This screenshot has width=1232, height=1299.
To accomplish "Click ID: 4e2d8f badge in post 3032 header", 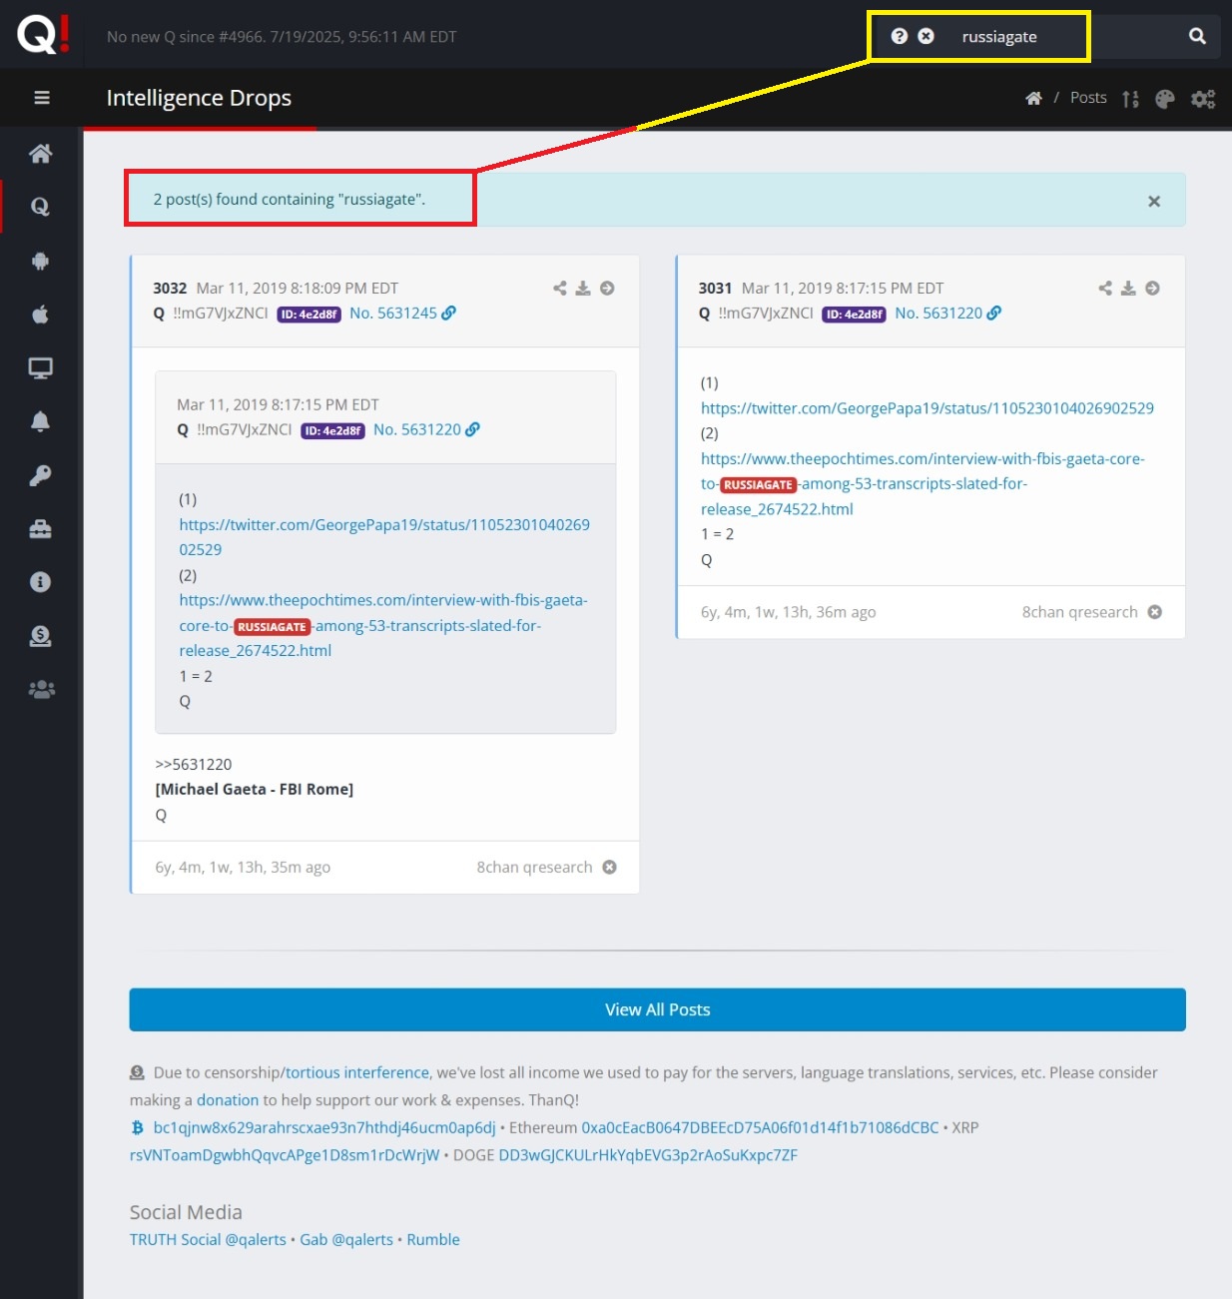I will pos(309,315).
